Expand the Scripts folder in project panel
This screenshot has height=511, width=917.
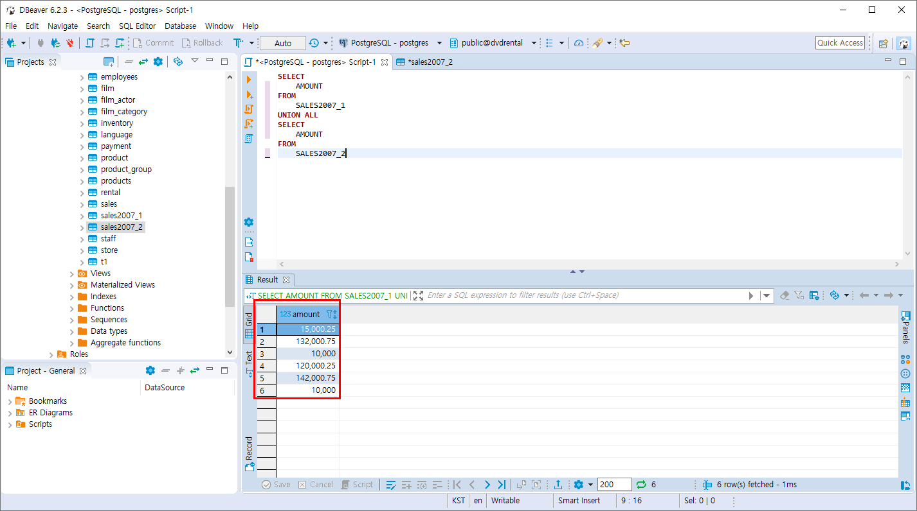[10, 424]
